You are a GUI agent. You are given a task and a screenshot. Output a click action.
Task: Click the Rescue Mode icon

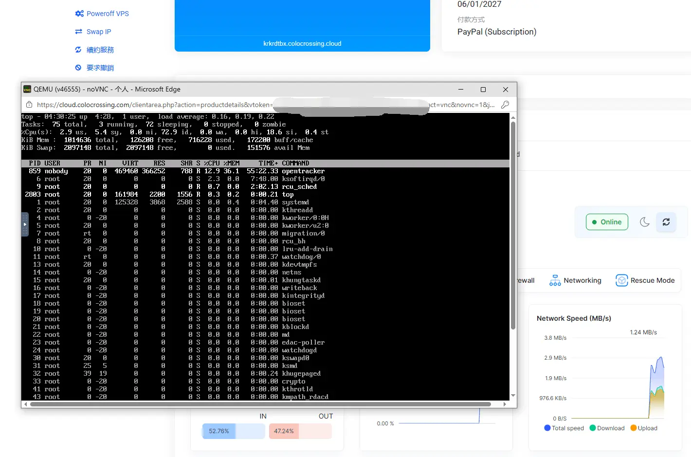coord(621,280)
